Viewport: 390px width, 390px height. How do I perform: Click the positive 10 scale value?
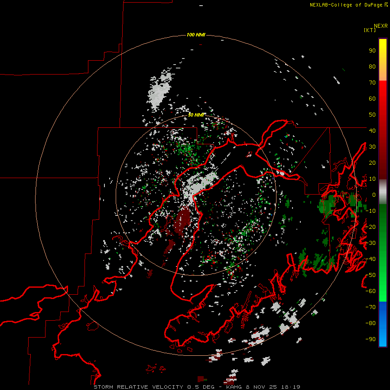tap(372, 179)
